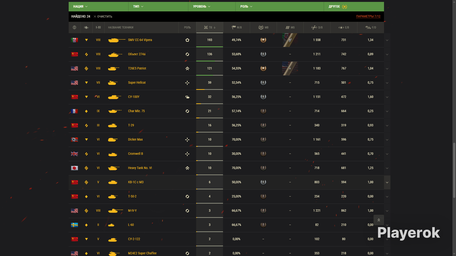Sort by mastery badge MB column

(x=263, y=27)
